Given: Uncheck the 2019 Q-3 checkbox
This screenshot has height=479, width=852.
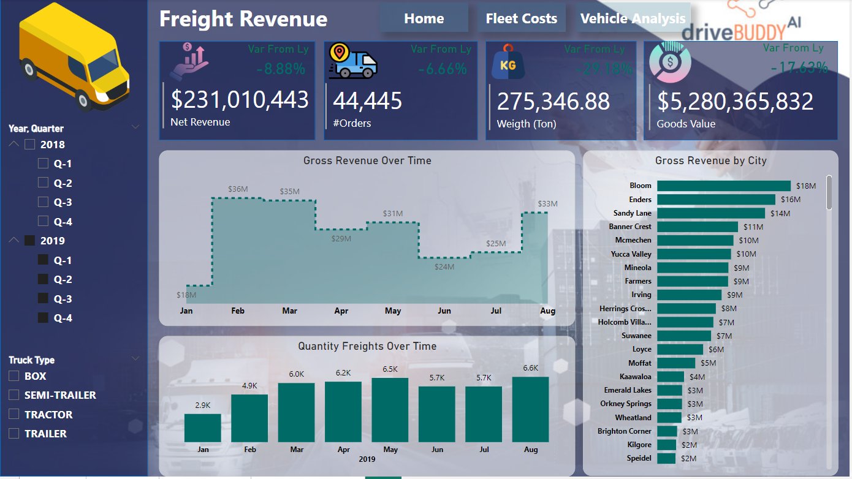Looking at the screenshot, I should [x=43, y=298].
